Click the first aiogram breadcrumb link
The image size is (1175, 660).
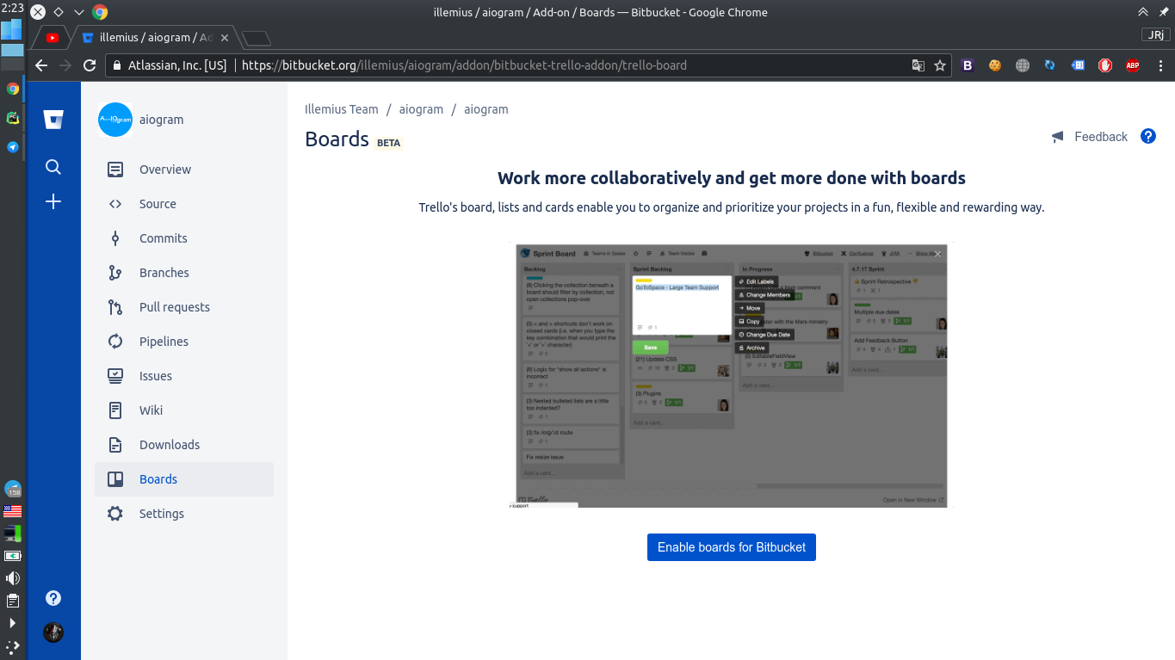click(x=421, y=109)
